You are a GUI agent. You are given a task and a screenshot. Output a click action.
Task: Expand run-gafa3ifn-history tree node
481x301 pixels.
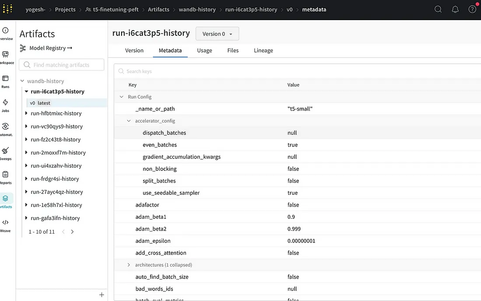[x=26, y=218]
